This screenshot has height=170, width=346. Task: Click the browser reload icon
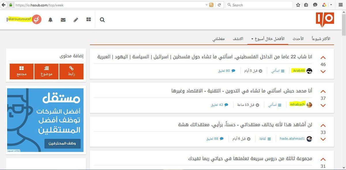[x=219, y=5]
